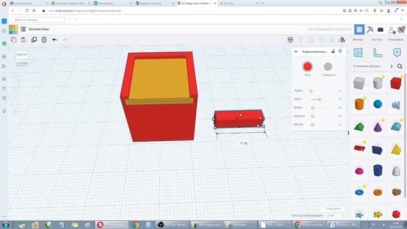This screenshot has height=229, width=407.
Task: Open the basic shapes category dropdown
Action: pos(373,66)
